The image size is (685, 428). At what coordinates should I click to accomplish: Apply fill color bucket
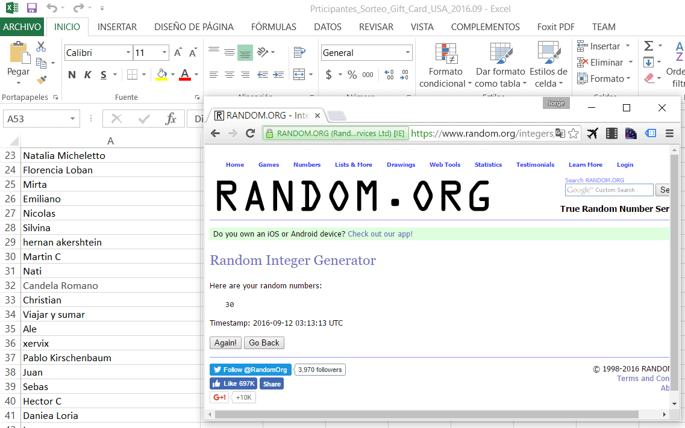pyautogui.click(x=161, y=75)
